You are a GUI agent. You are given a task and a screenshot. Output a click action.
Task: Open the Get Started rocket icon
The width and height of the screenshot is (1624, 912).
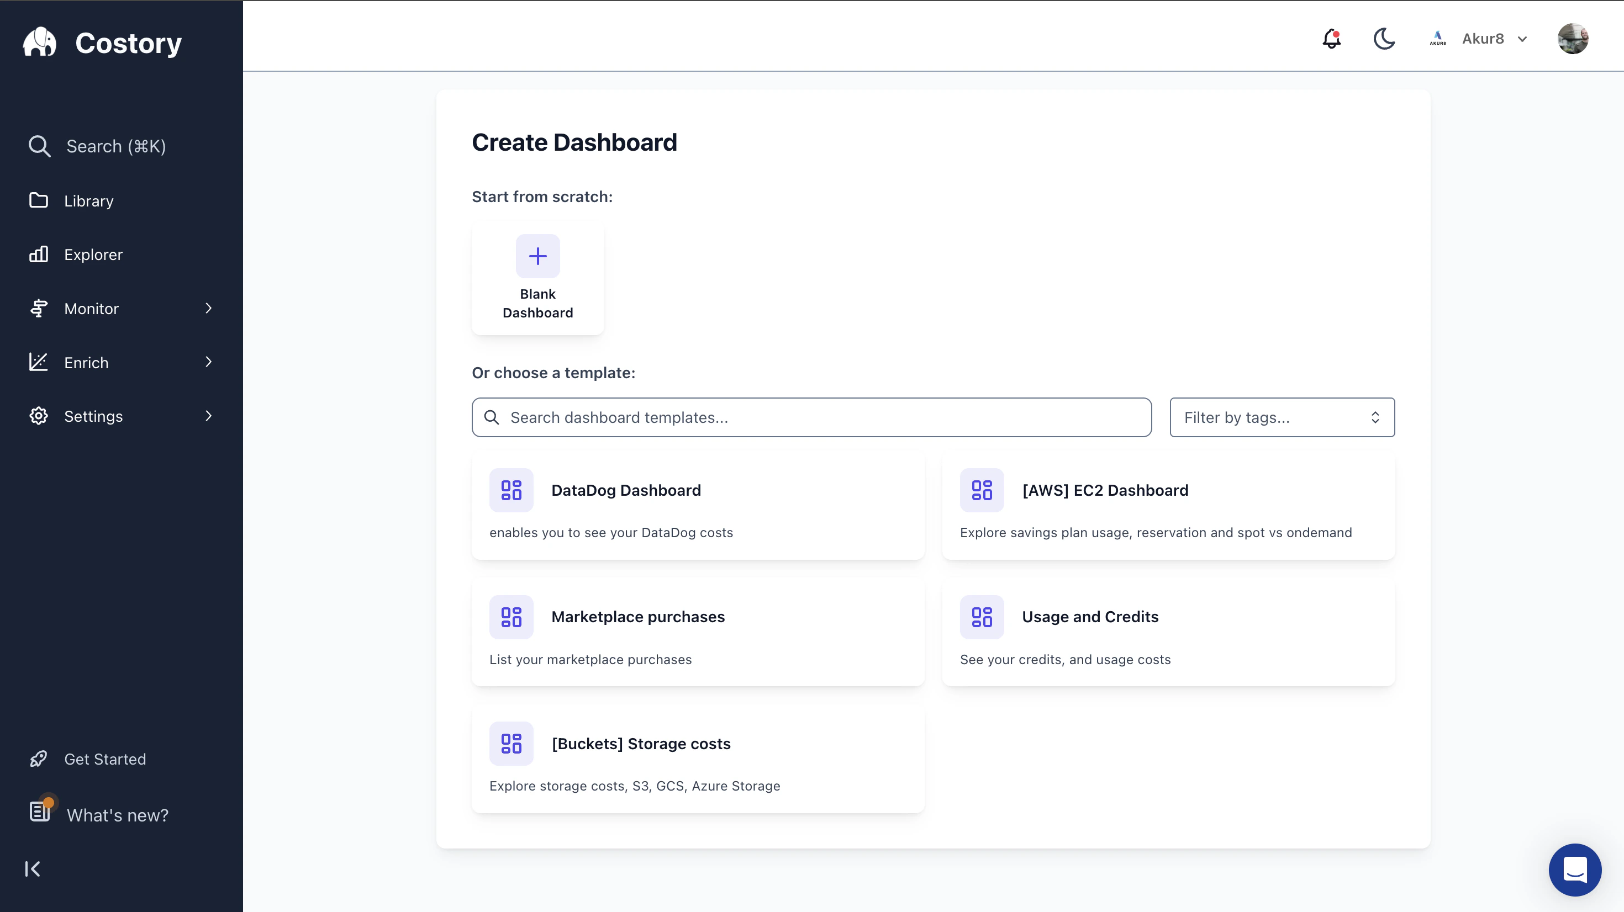pos(39,758)
